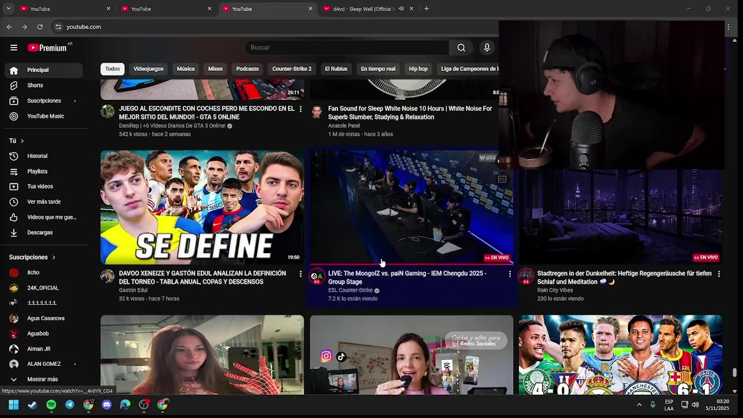Viewport: 743px width, 418px height.
Task: Open Suscripciones in the sidebar
Action: coord(44,101)
